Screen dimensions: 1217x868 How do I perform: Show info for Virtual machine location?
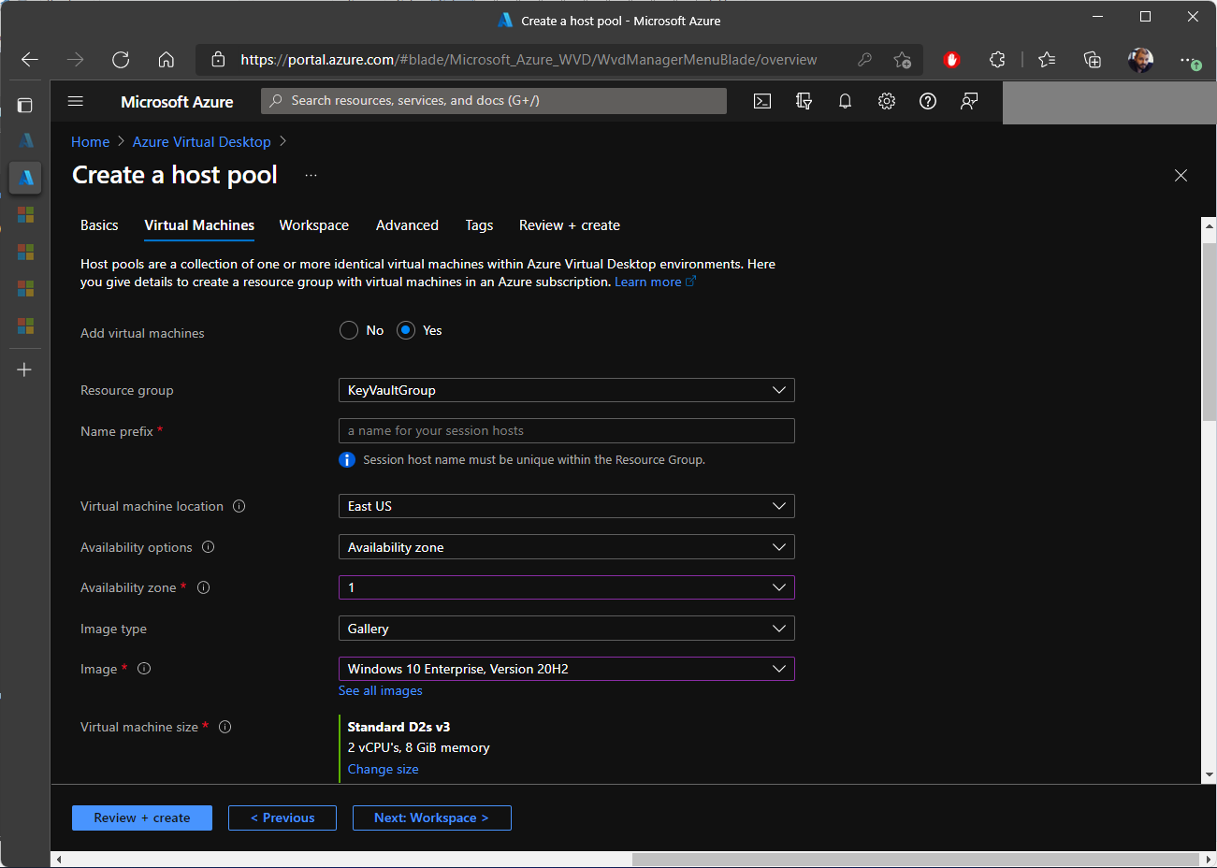click(239, 506)
